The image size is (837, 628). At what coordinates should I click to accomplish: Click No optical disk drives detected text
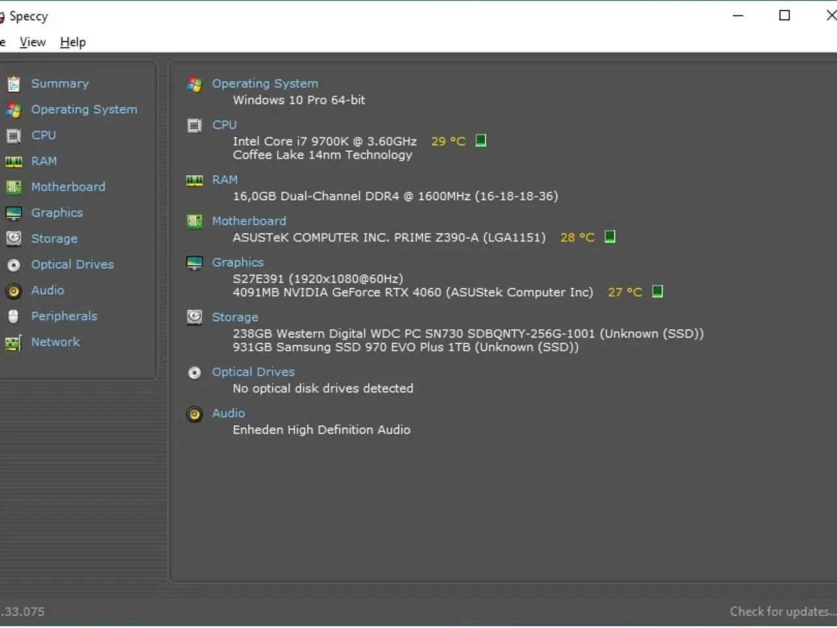tap(323, 389)
